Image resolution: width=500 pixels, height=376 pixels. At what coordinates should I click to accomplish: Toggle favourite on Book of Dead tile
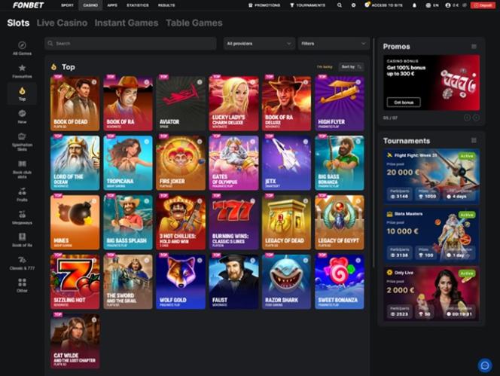(95, 81)
